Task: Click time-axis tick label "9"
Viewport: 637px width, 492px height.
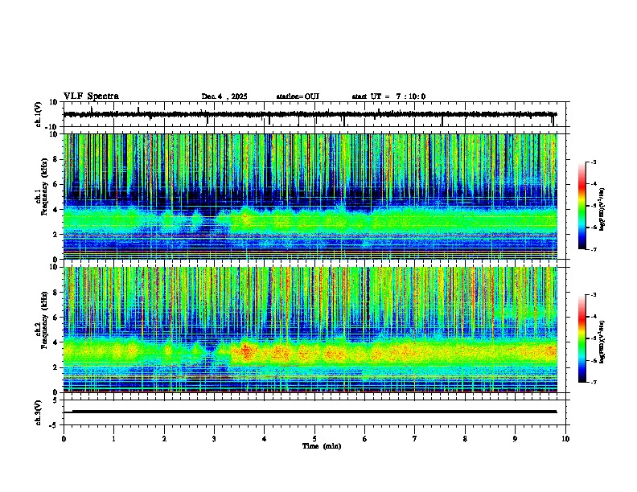Action: [515, 439]
